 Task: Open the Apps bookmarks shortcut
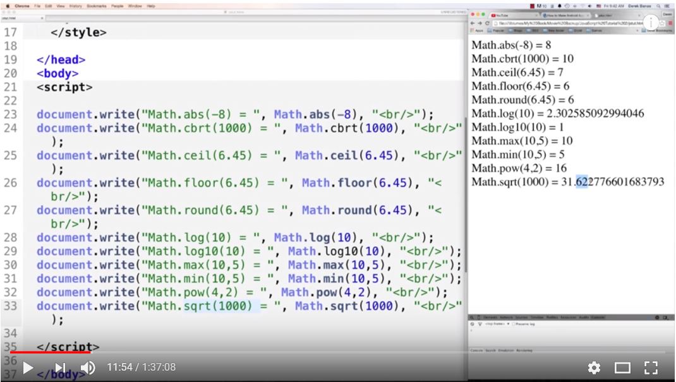[476, 30]
